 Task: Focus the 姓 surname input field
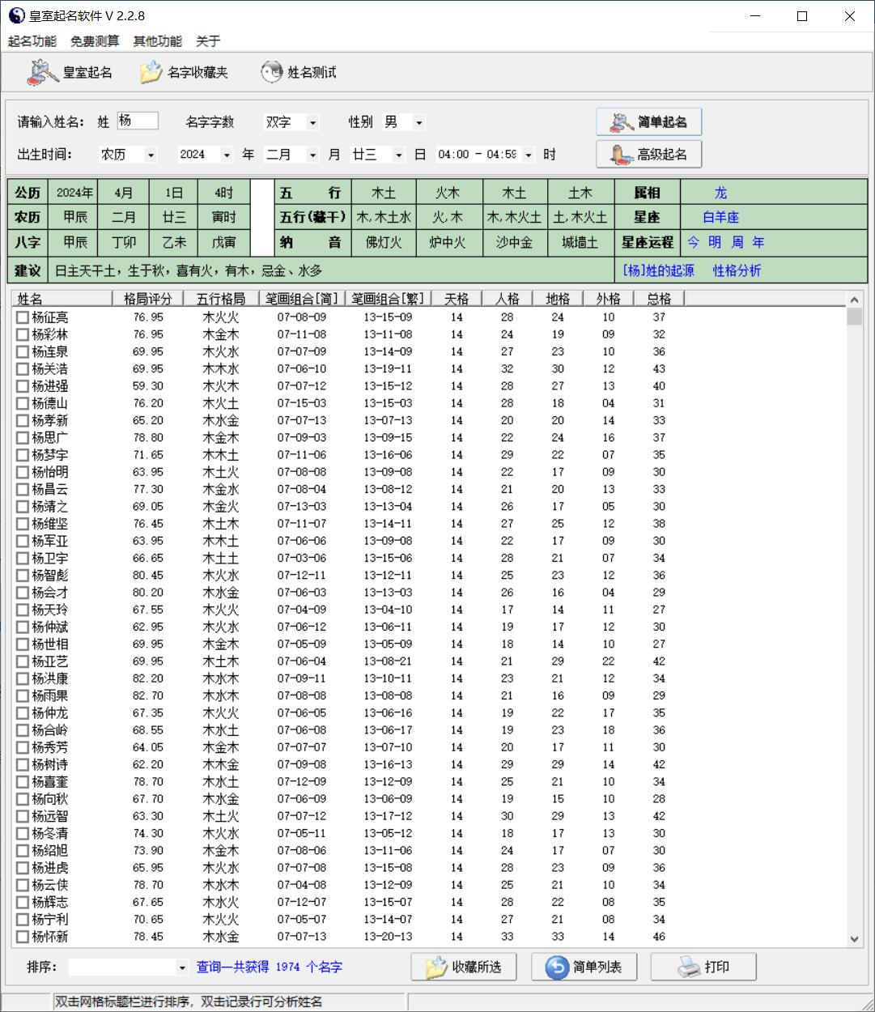click(x=138, y=121)
